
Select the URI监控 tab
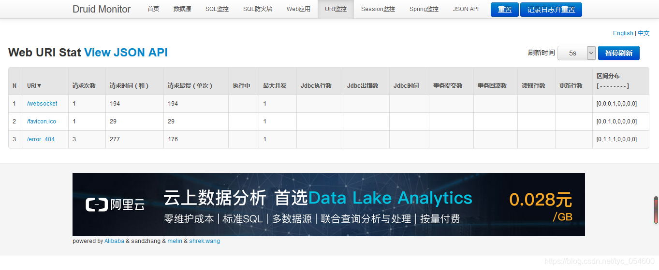click(336, 9)
